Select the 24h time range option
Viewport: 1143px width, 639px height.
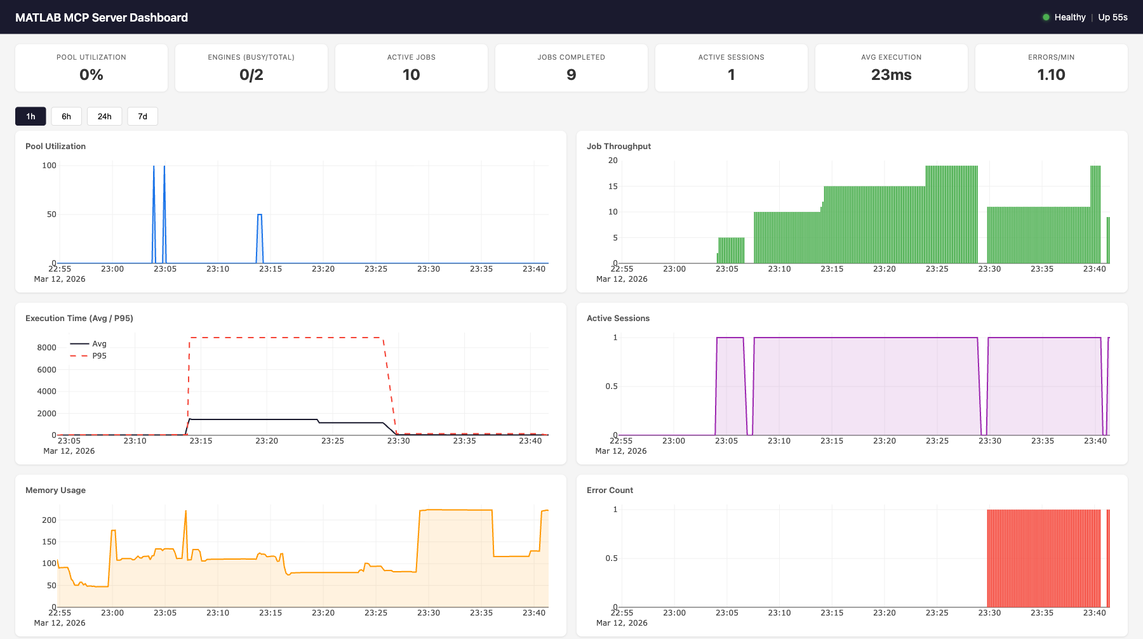pos(104,116)
